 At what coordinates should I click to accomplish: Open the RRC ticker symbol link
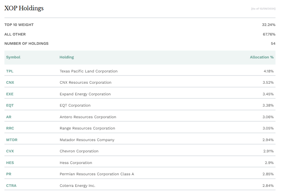tap(10, 128)
